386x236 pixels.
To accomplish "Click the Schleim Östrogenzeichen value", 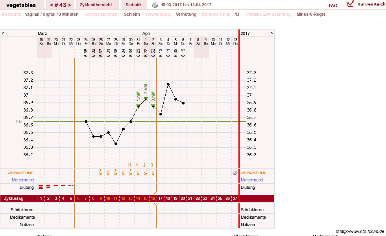I will pos(132,14).
